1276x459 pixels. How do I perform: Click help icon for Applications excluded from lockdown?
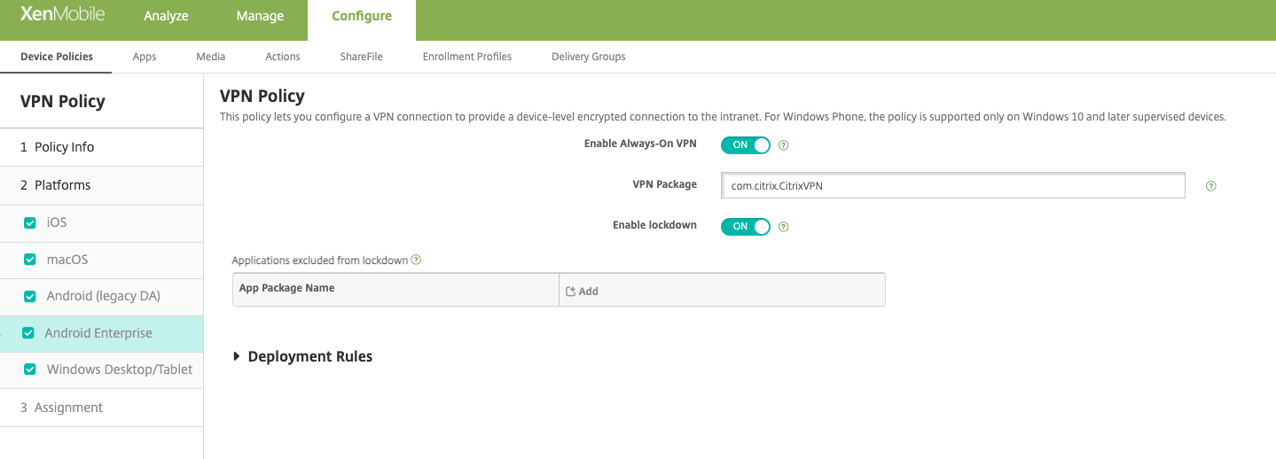[416, 261]
